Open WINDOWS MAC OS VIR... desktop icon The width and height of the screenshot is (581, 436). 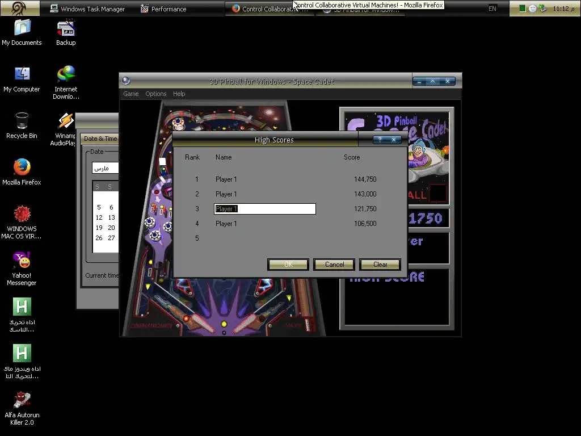click(22, 223)
